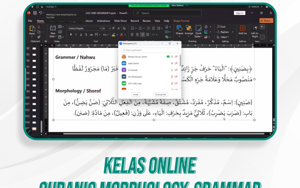
Task: Increase font size with larger A
Action: (114, 28)
